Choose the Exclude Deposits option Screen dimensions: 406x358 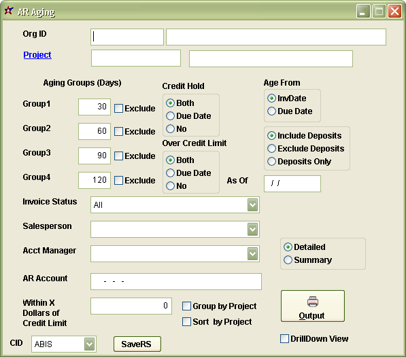[271, 149]
